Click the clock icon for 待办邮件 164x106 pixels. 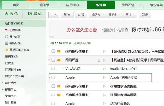(7, 37)
